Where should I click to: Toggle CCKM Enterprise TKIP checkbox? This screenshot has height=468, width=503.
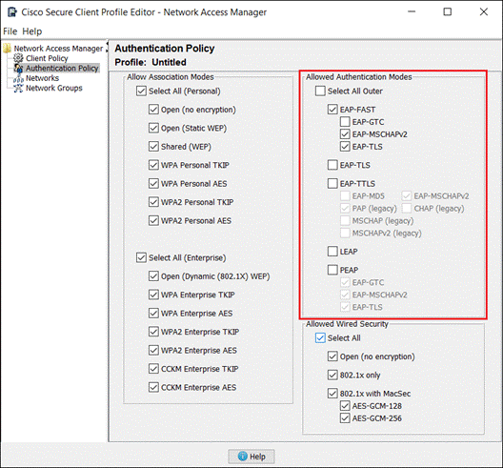[x=153, y=369]
